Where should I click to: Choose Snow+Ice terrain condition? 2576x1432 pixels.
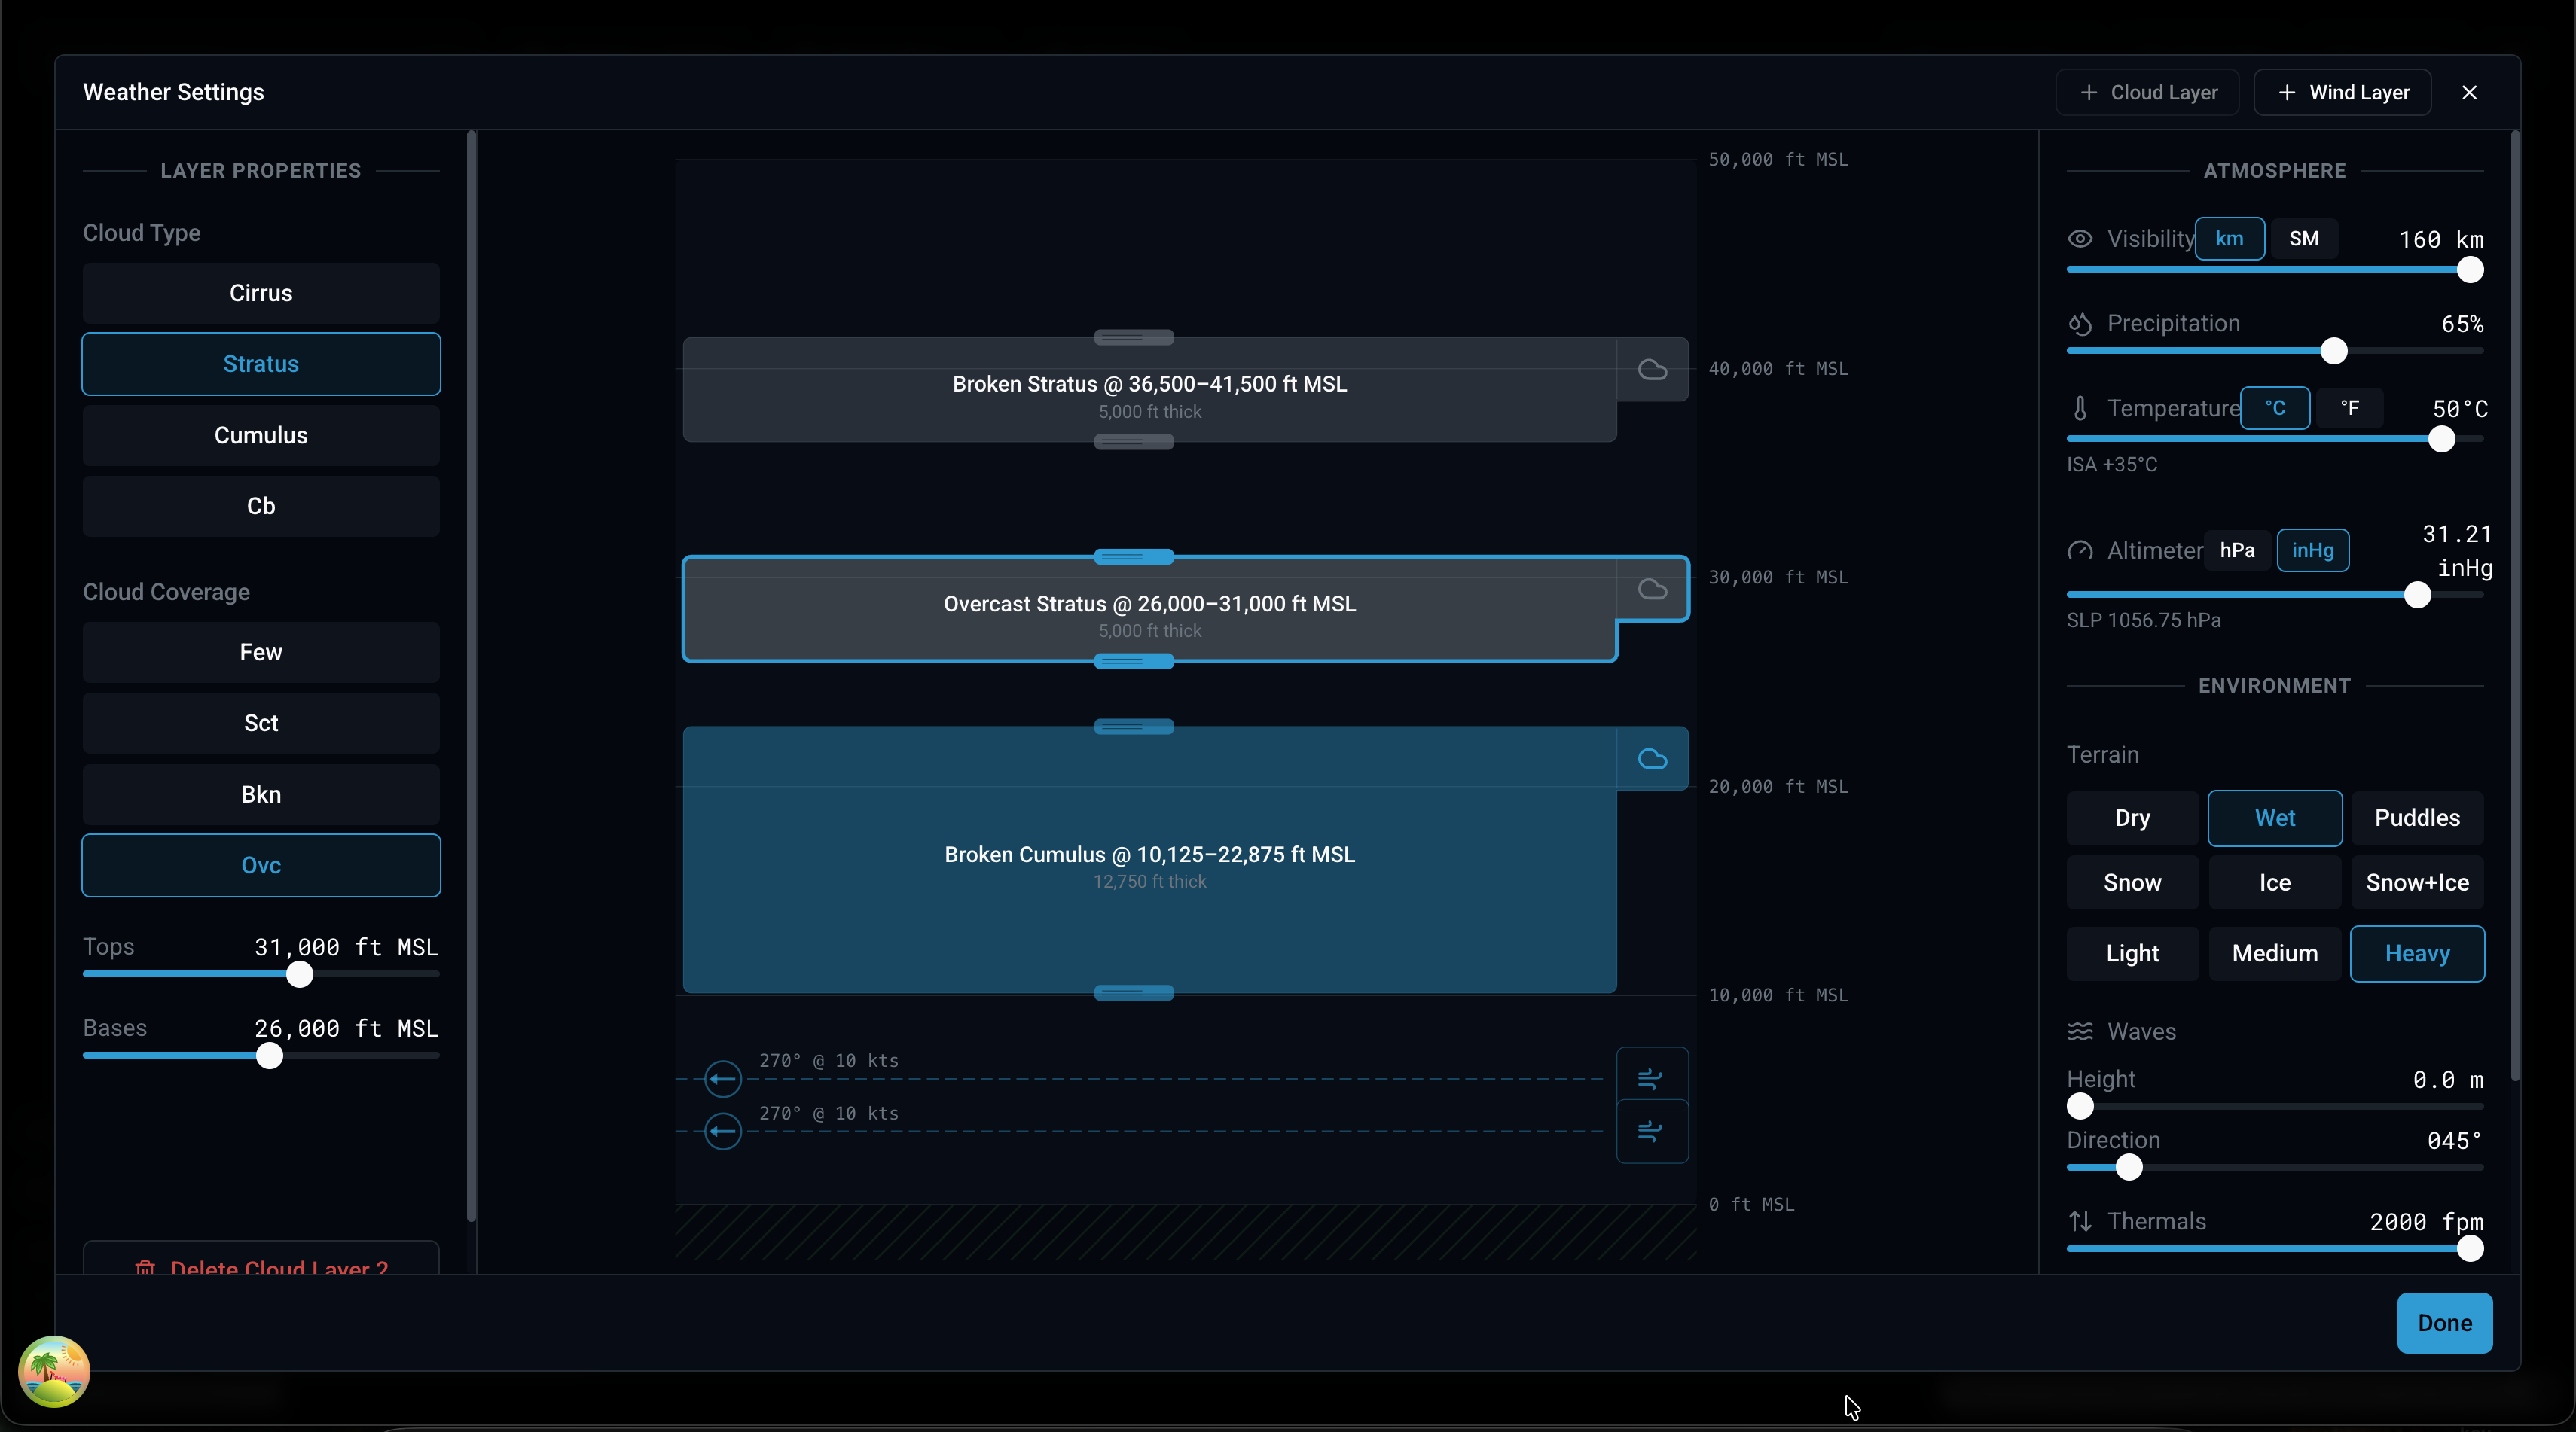pyautogui.click(x=2416, y=882)
